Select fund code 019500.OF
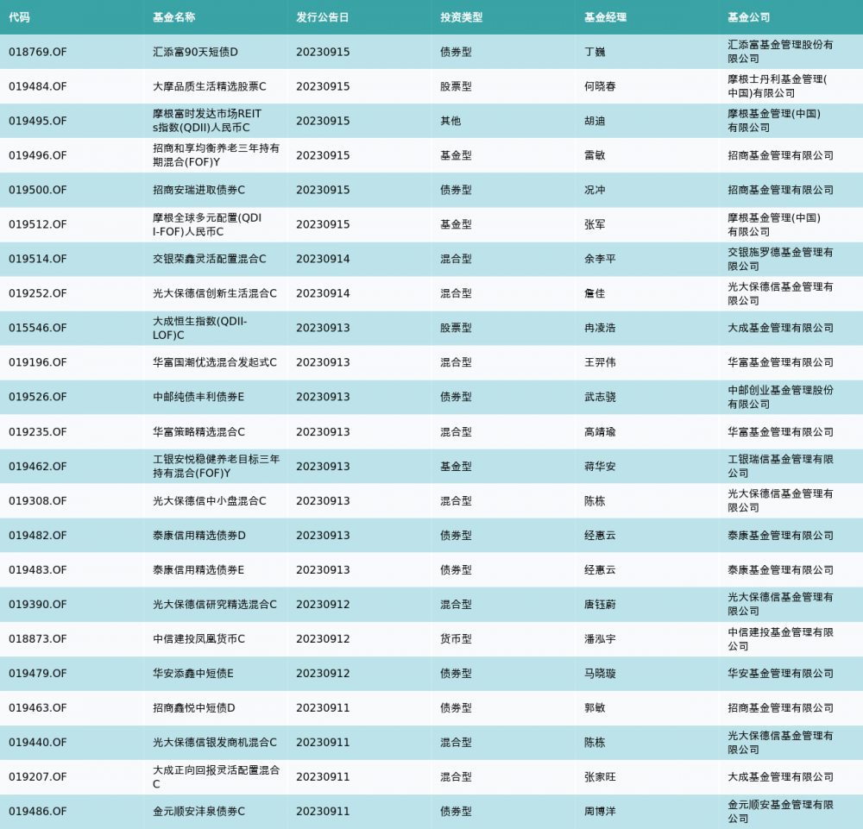This screenshot has height=829, width=863. point(38,190)
